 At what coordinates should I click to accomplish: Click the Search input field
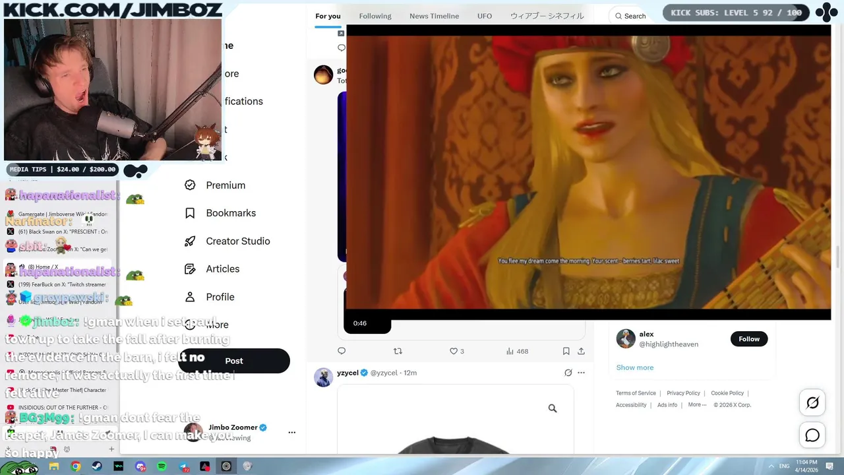[635, 16]
